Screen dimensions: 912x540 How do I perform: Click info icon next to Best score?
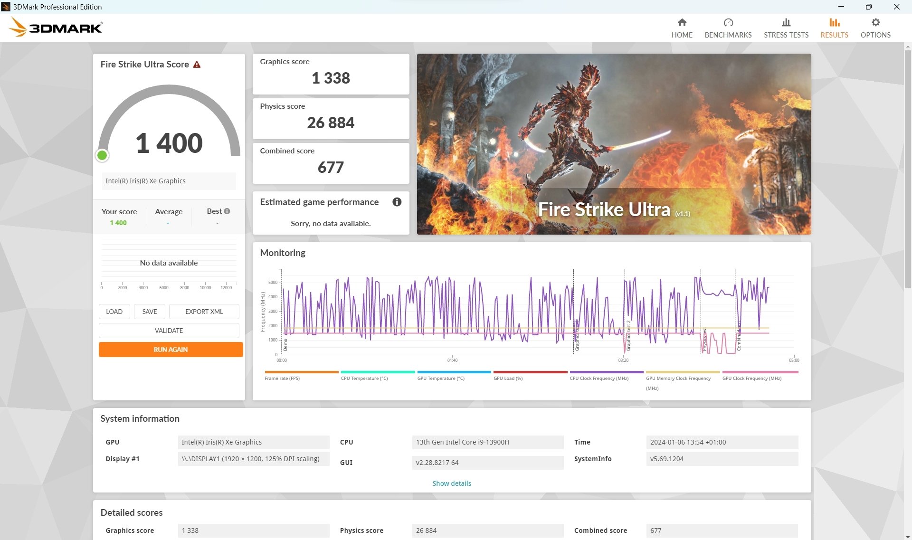point(227,211)
